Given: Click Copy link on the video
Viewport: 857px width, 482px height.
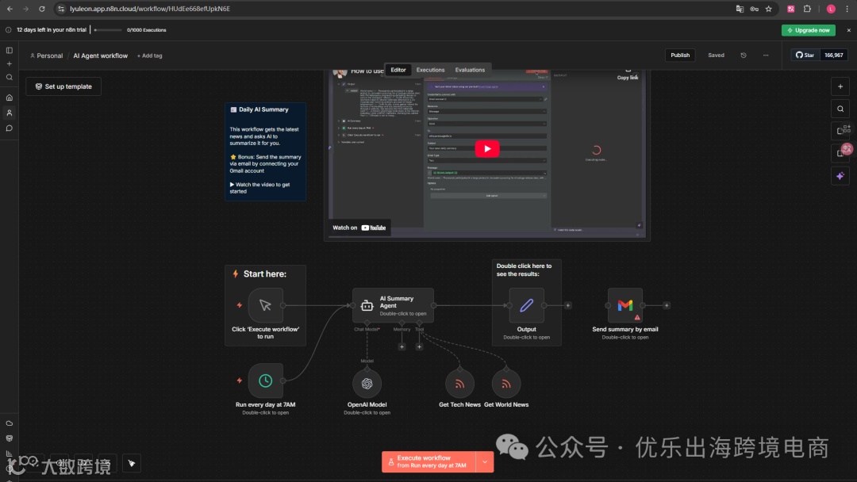Looking at the screenshot, I should (x=628, y=75).
